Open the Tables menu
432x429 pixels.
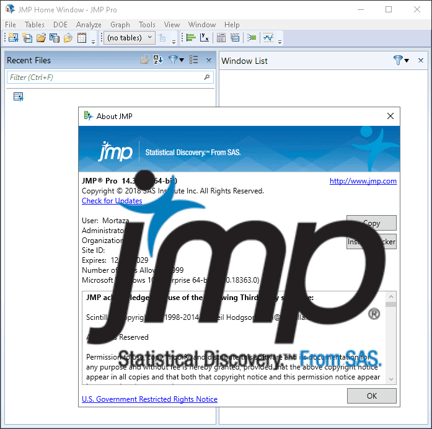pyautogui.click(x=35, y=25)
